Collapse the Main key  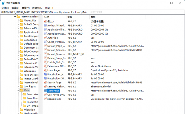(18, 90)
